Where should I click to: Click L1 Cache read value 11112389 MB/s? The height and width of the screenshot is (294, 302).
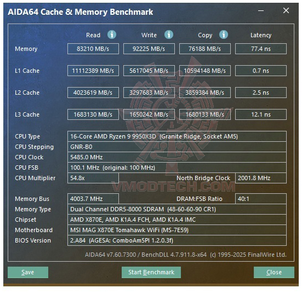coord(93,71)
